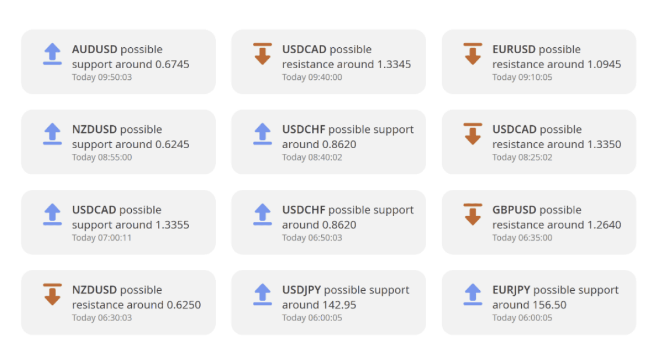Viewport: 653px width, 359px height.
Task: Click support arrow for USDCHF alert at 06:50:03
Action: pyautogui.click(x=262, y=214)
